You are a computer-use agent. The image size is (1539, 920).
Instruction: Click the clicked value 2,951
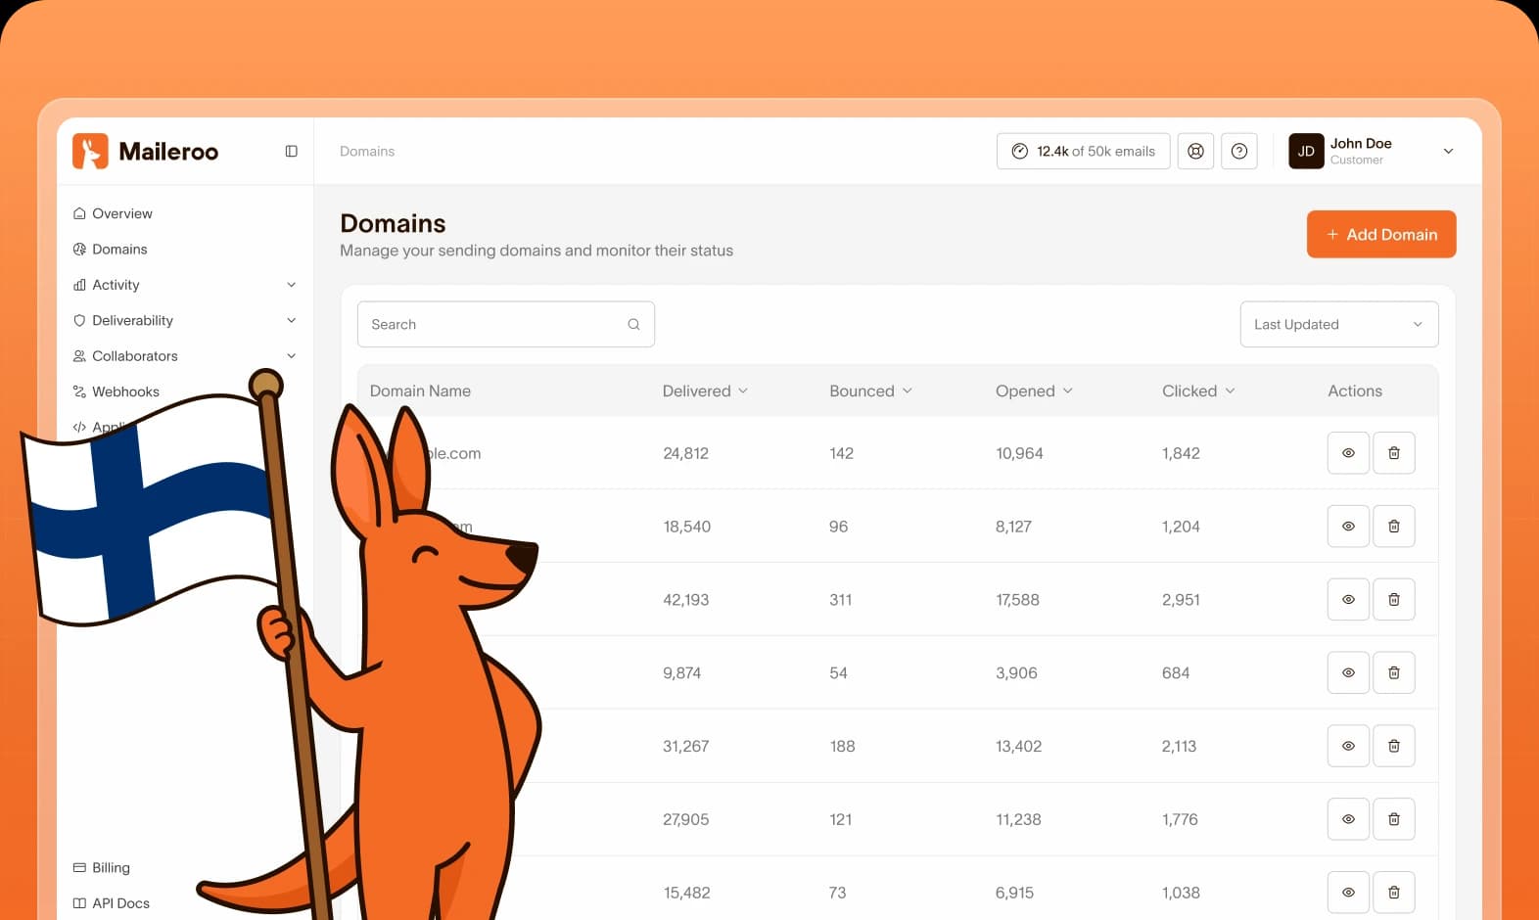tap(1181, 600)
